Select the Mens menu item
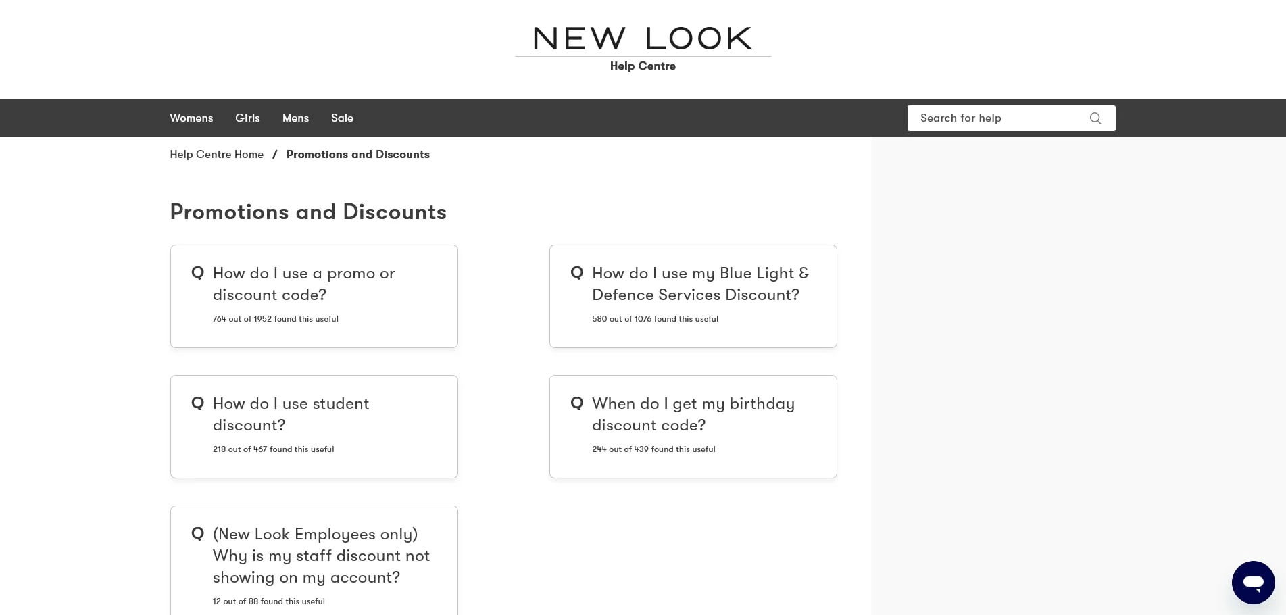 tap(295, 118)
